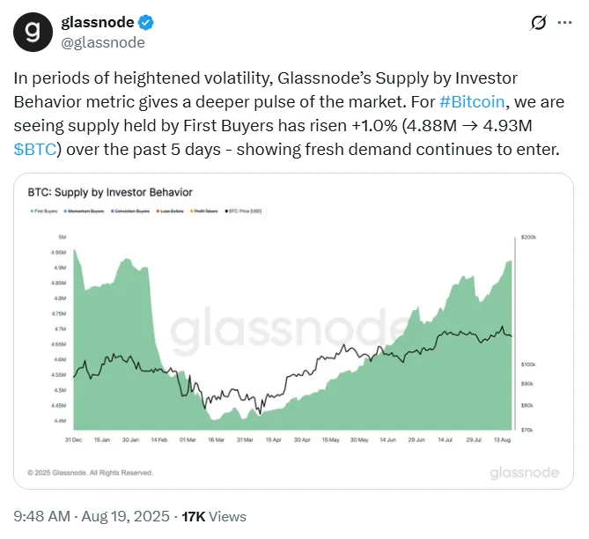Open the $BTC cashtag link
Screen dimensions: 589x539
pyautogui.click(x=35, y=149)
